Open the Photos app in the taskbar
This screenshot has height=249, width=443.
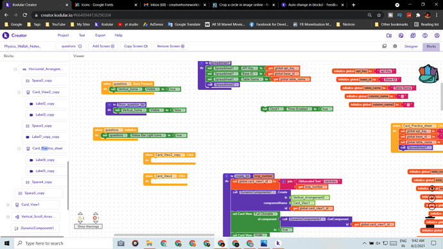[264, 243]
